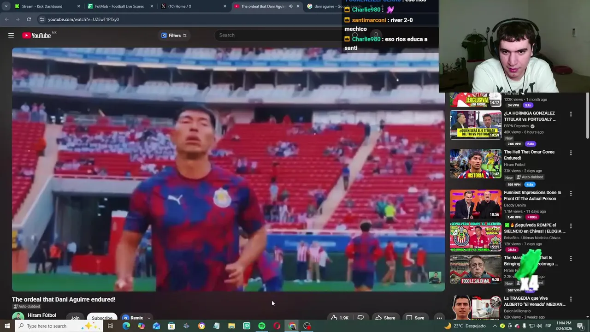Open options for The Mast... That Is Bringing video
The width and height of the screenshot is (590, 332).
click(x=571, y=259)
